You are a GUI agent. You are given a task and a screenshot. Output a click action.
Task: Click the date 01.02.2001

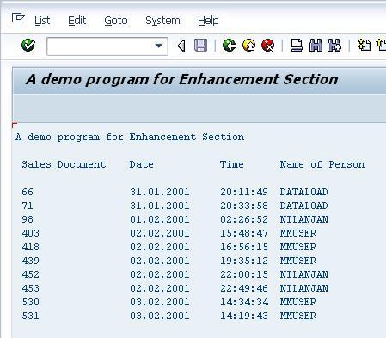160,219
